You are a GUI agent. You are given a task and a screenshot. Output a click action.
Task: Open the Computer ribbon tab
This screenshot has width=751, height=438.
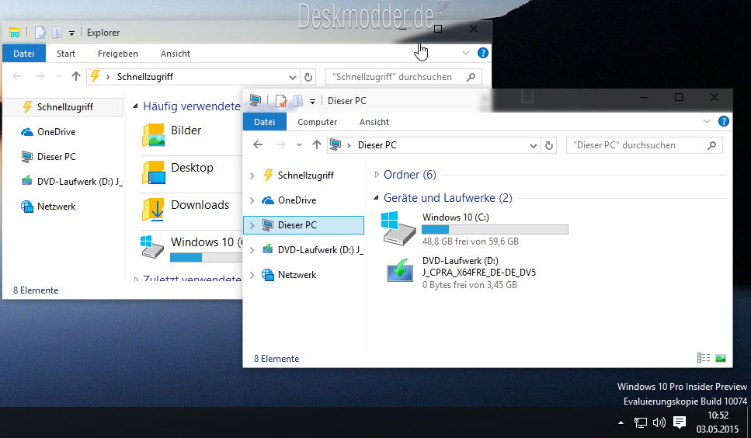coord(317,122)
